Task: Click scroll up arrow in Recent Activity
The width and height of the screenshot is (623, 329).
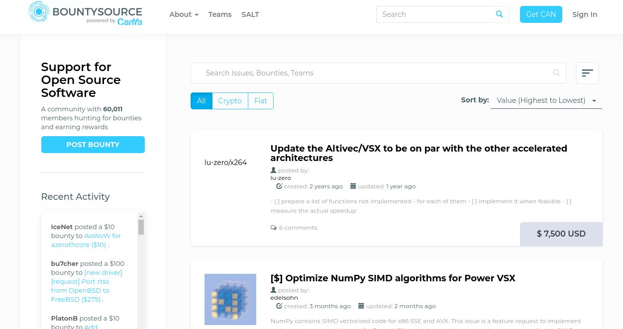Action: tap(141, 216)
